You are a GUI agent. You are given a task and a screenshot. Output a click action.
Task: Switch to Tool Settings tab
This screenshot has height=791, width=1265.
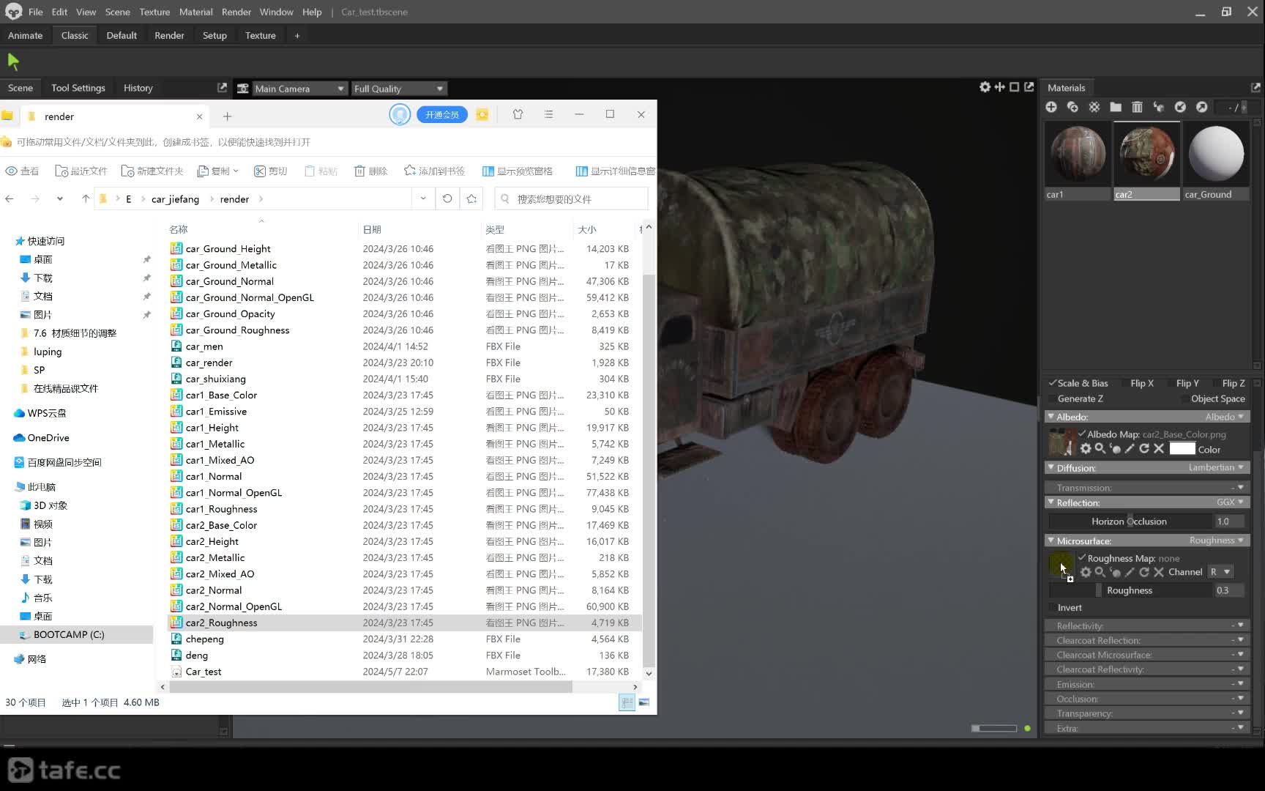pyautogui.click(x=78, y=88)
